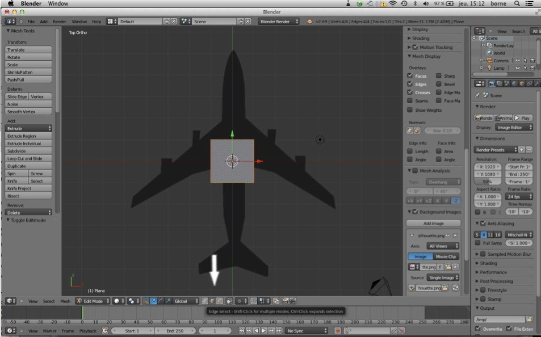Viewport: 541px width, 337px height.
Task: Open the Blender Render engine dropdown
Action: tap(278, 22)
